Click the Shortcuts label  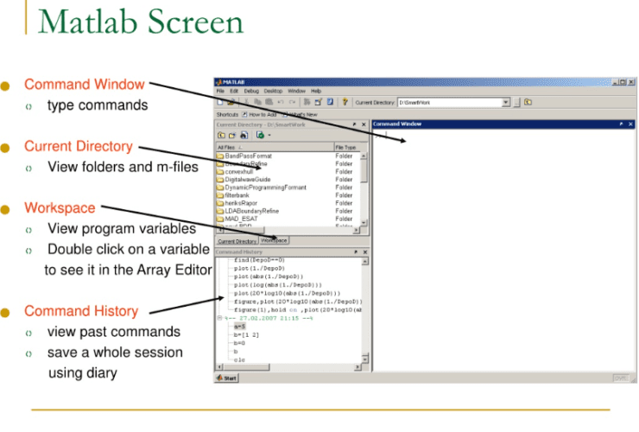point(227,115)
